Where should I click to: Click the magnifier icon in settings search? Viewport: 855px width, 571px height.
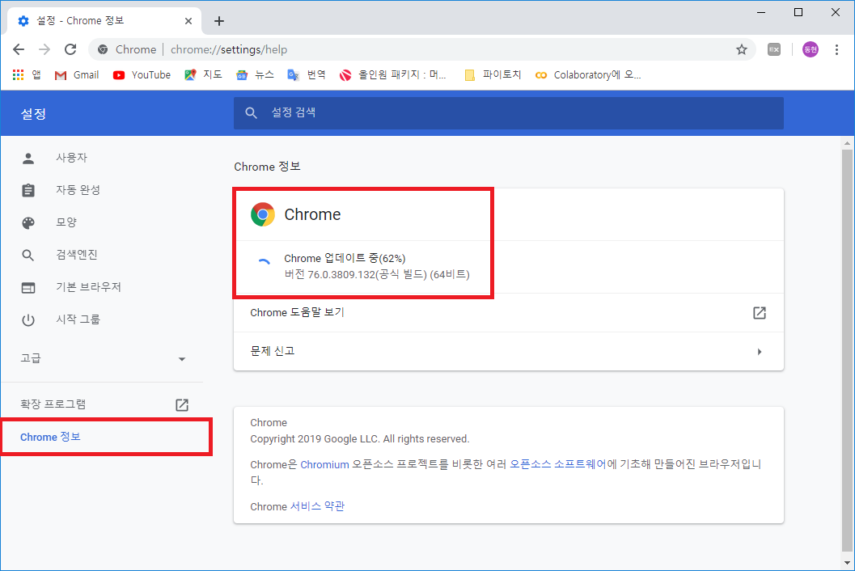tap(251, 113)
